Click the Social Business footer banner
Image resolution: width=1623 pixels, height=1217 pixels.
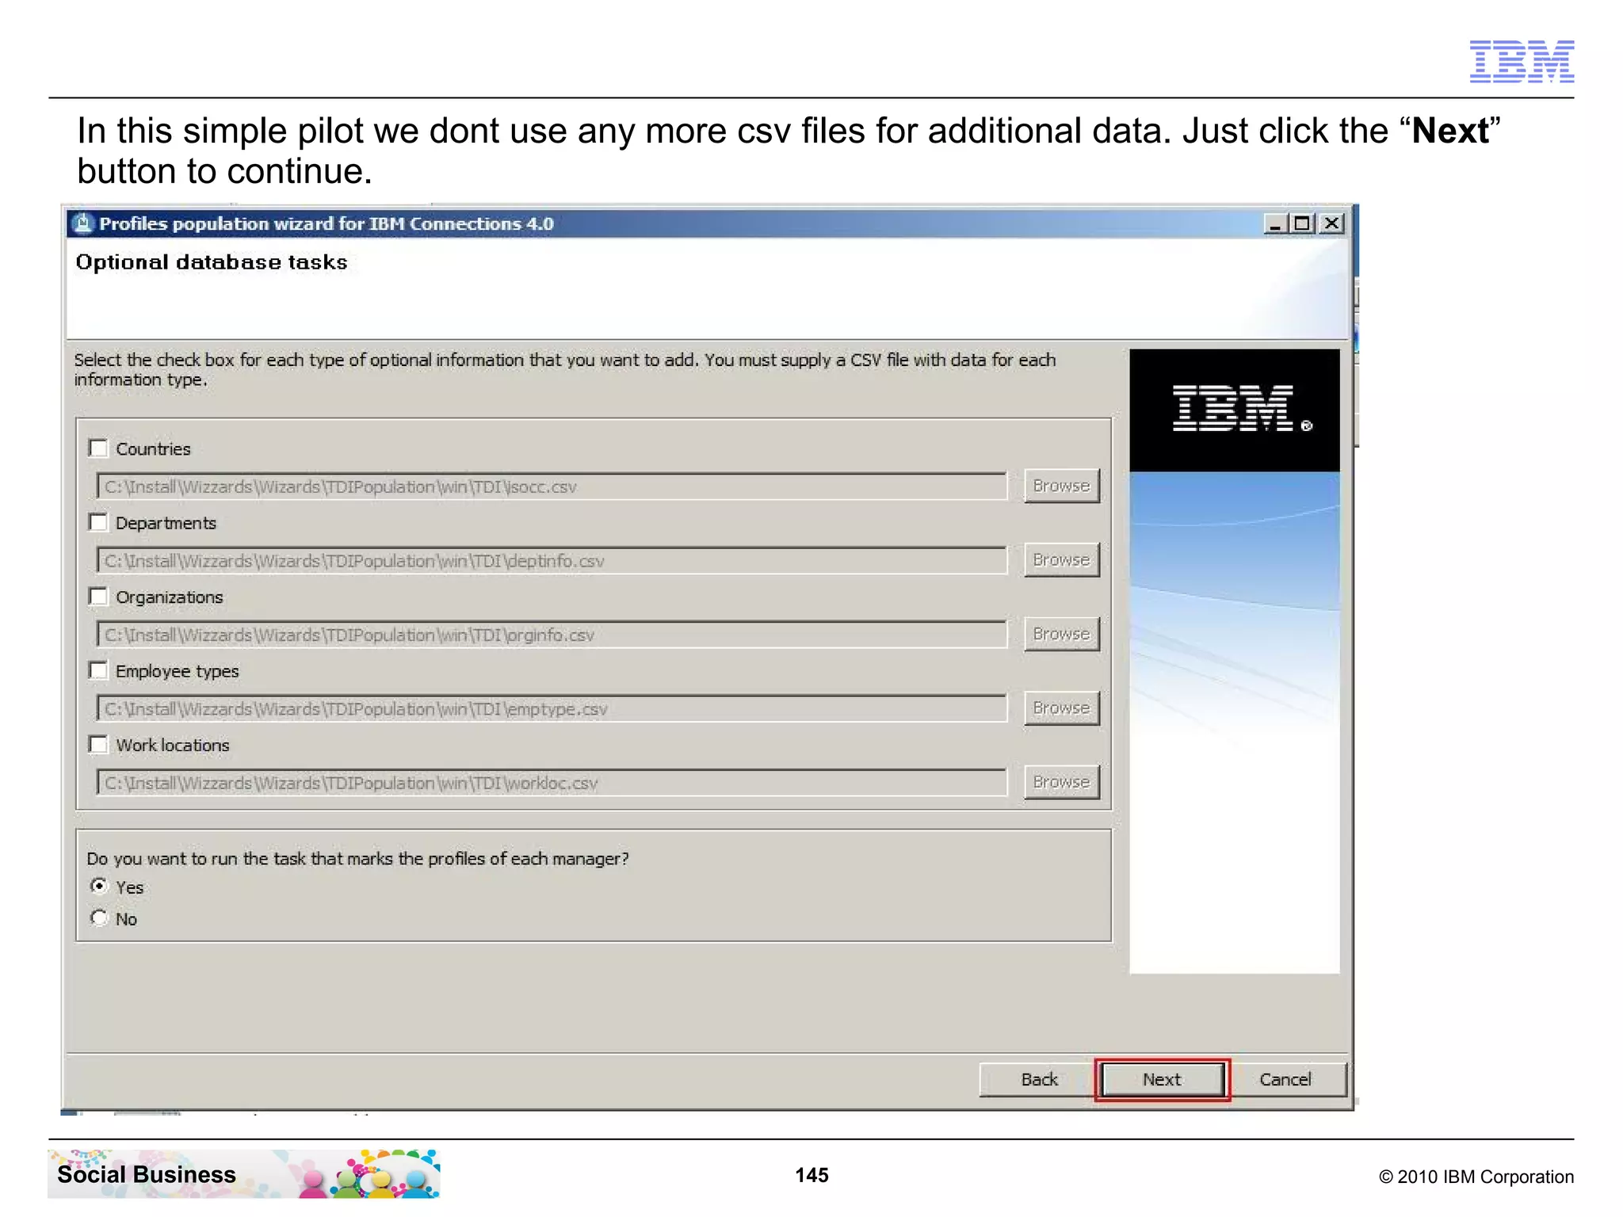point(243,1173)
